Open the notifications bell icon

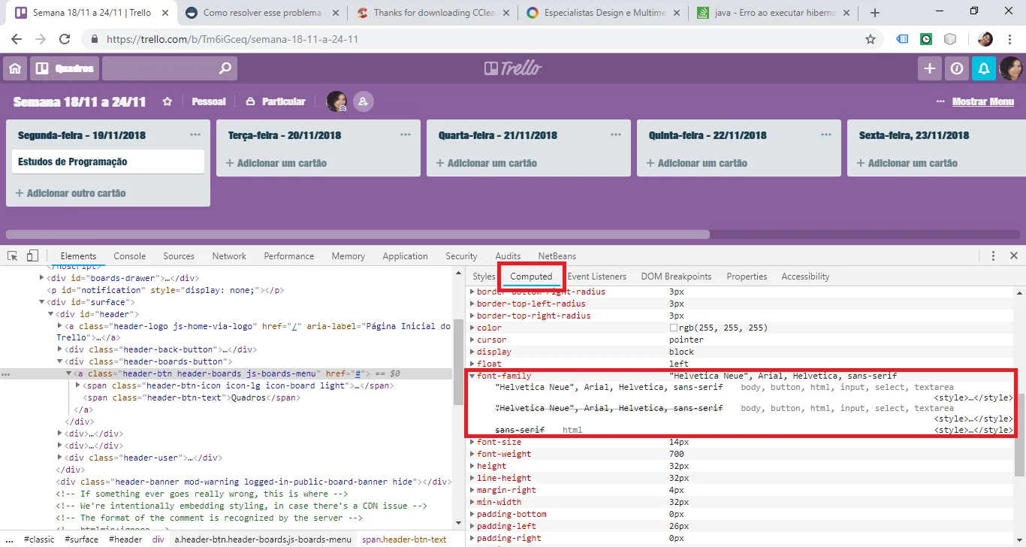[x=983, y=68]
